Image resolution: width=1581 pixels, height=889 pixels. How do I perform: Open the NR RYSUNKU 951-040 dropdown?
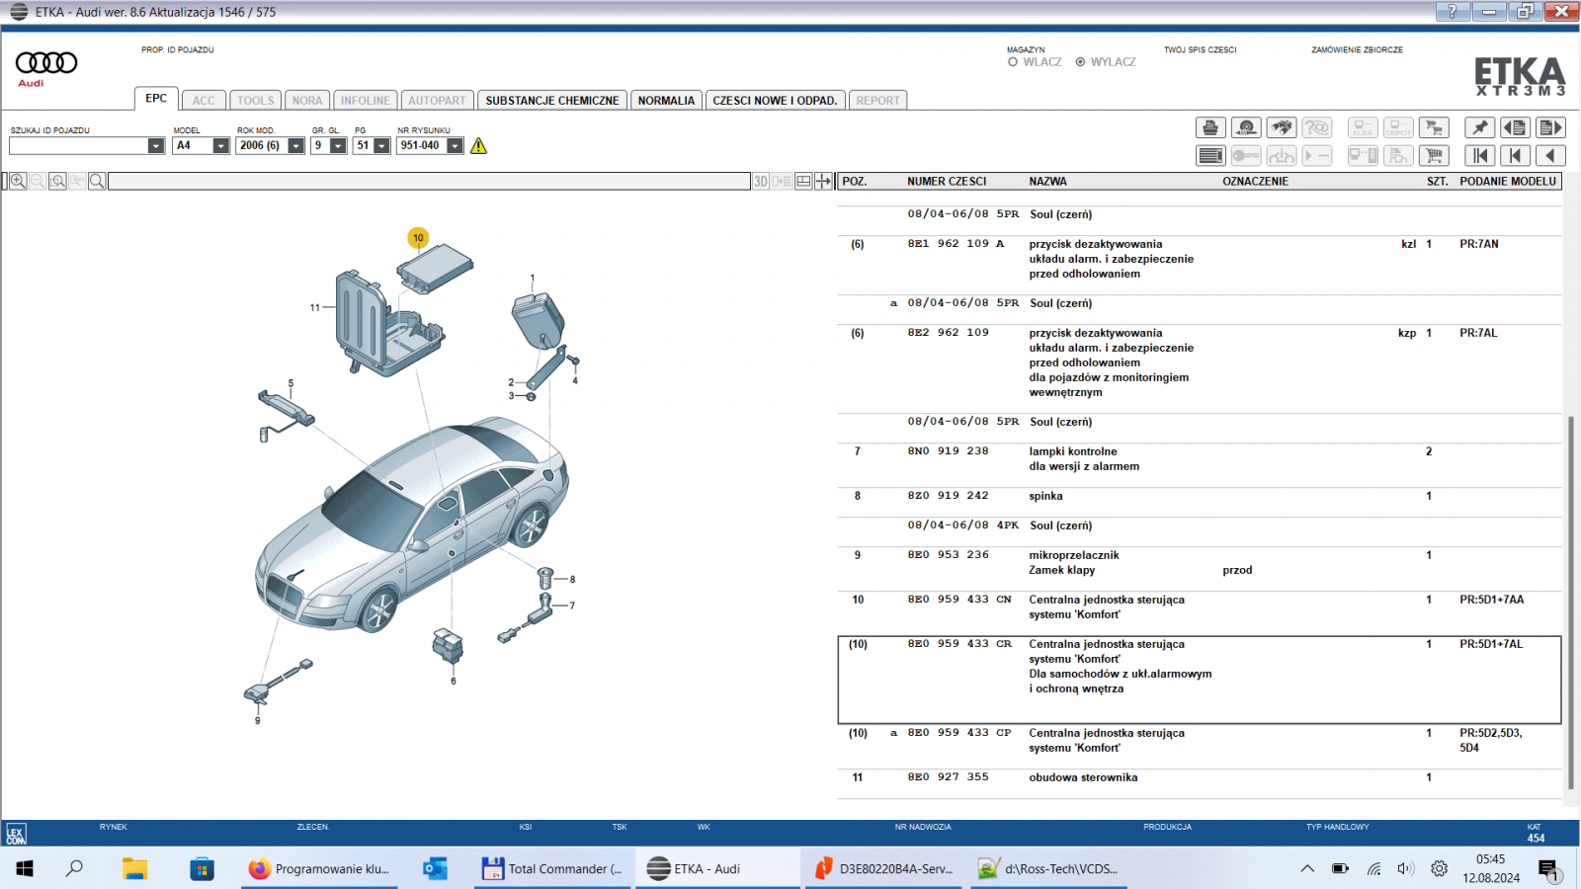(455, 145)
